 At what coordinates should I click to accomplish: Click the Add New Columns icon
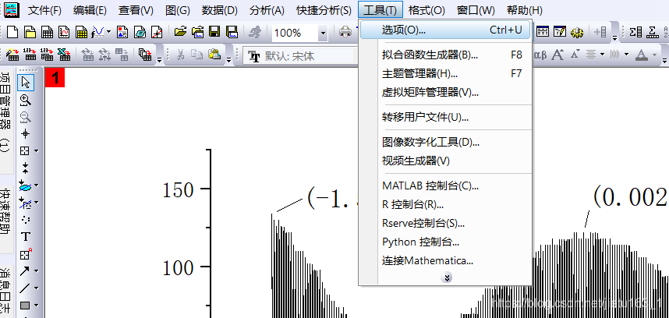600,32
